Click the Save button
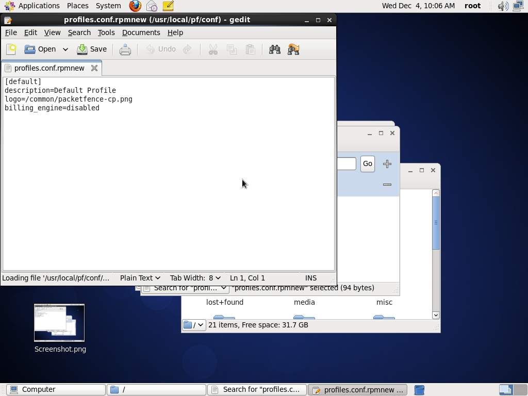 coord(92,49)
